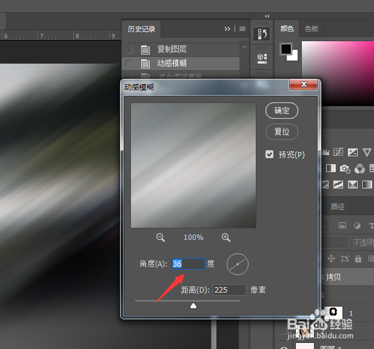The width and height of the screenshot is (374, 349).
Task: Click the Motion Blur preview image
Action: 193,165
